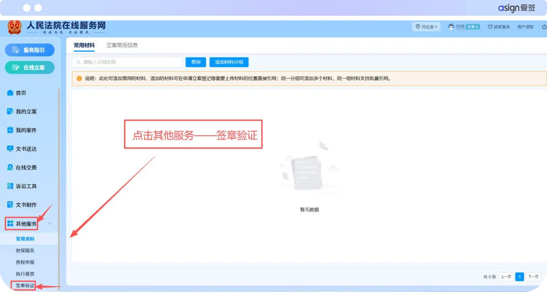Click 下一页 next page button
The height and width of the screenshot is (292, 547).
[x=533, y=277]
